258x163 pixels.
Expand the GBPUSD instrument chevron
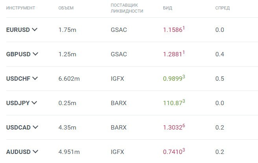pos(36,54)
